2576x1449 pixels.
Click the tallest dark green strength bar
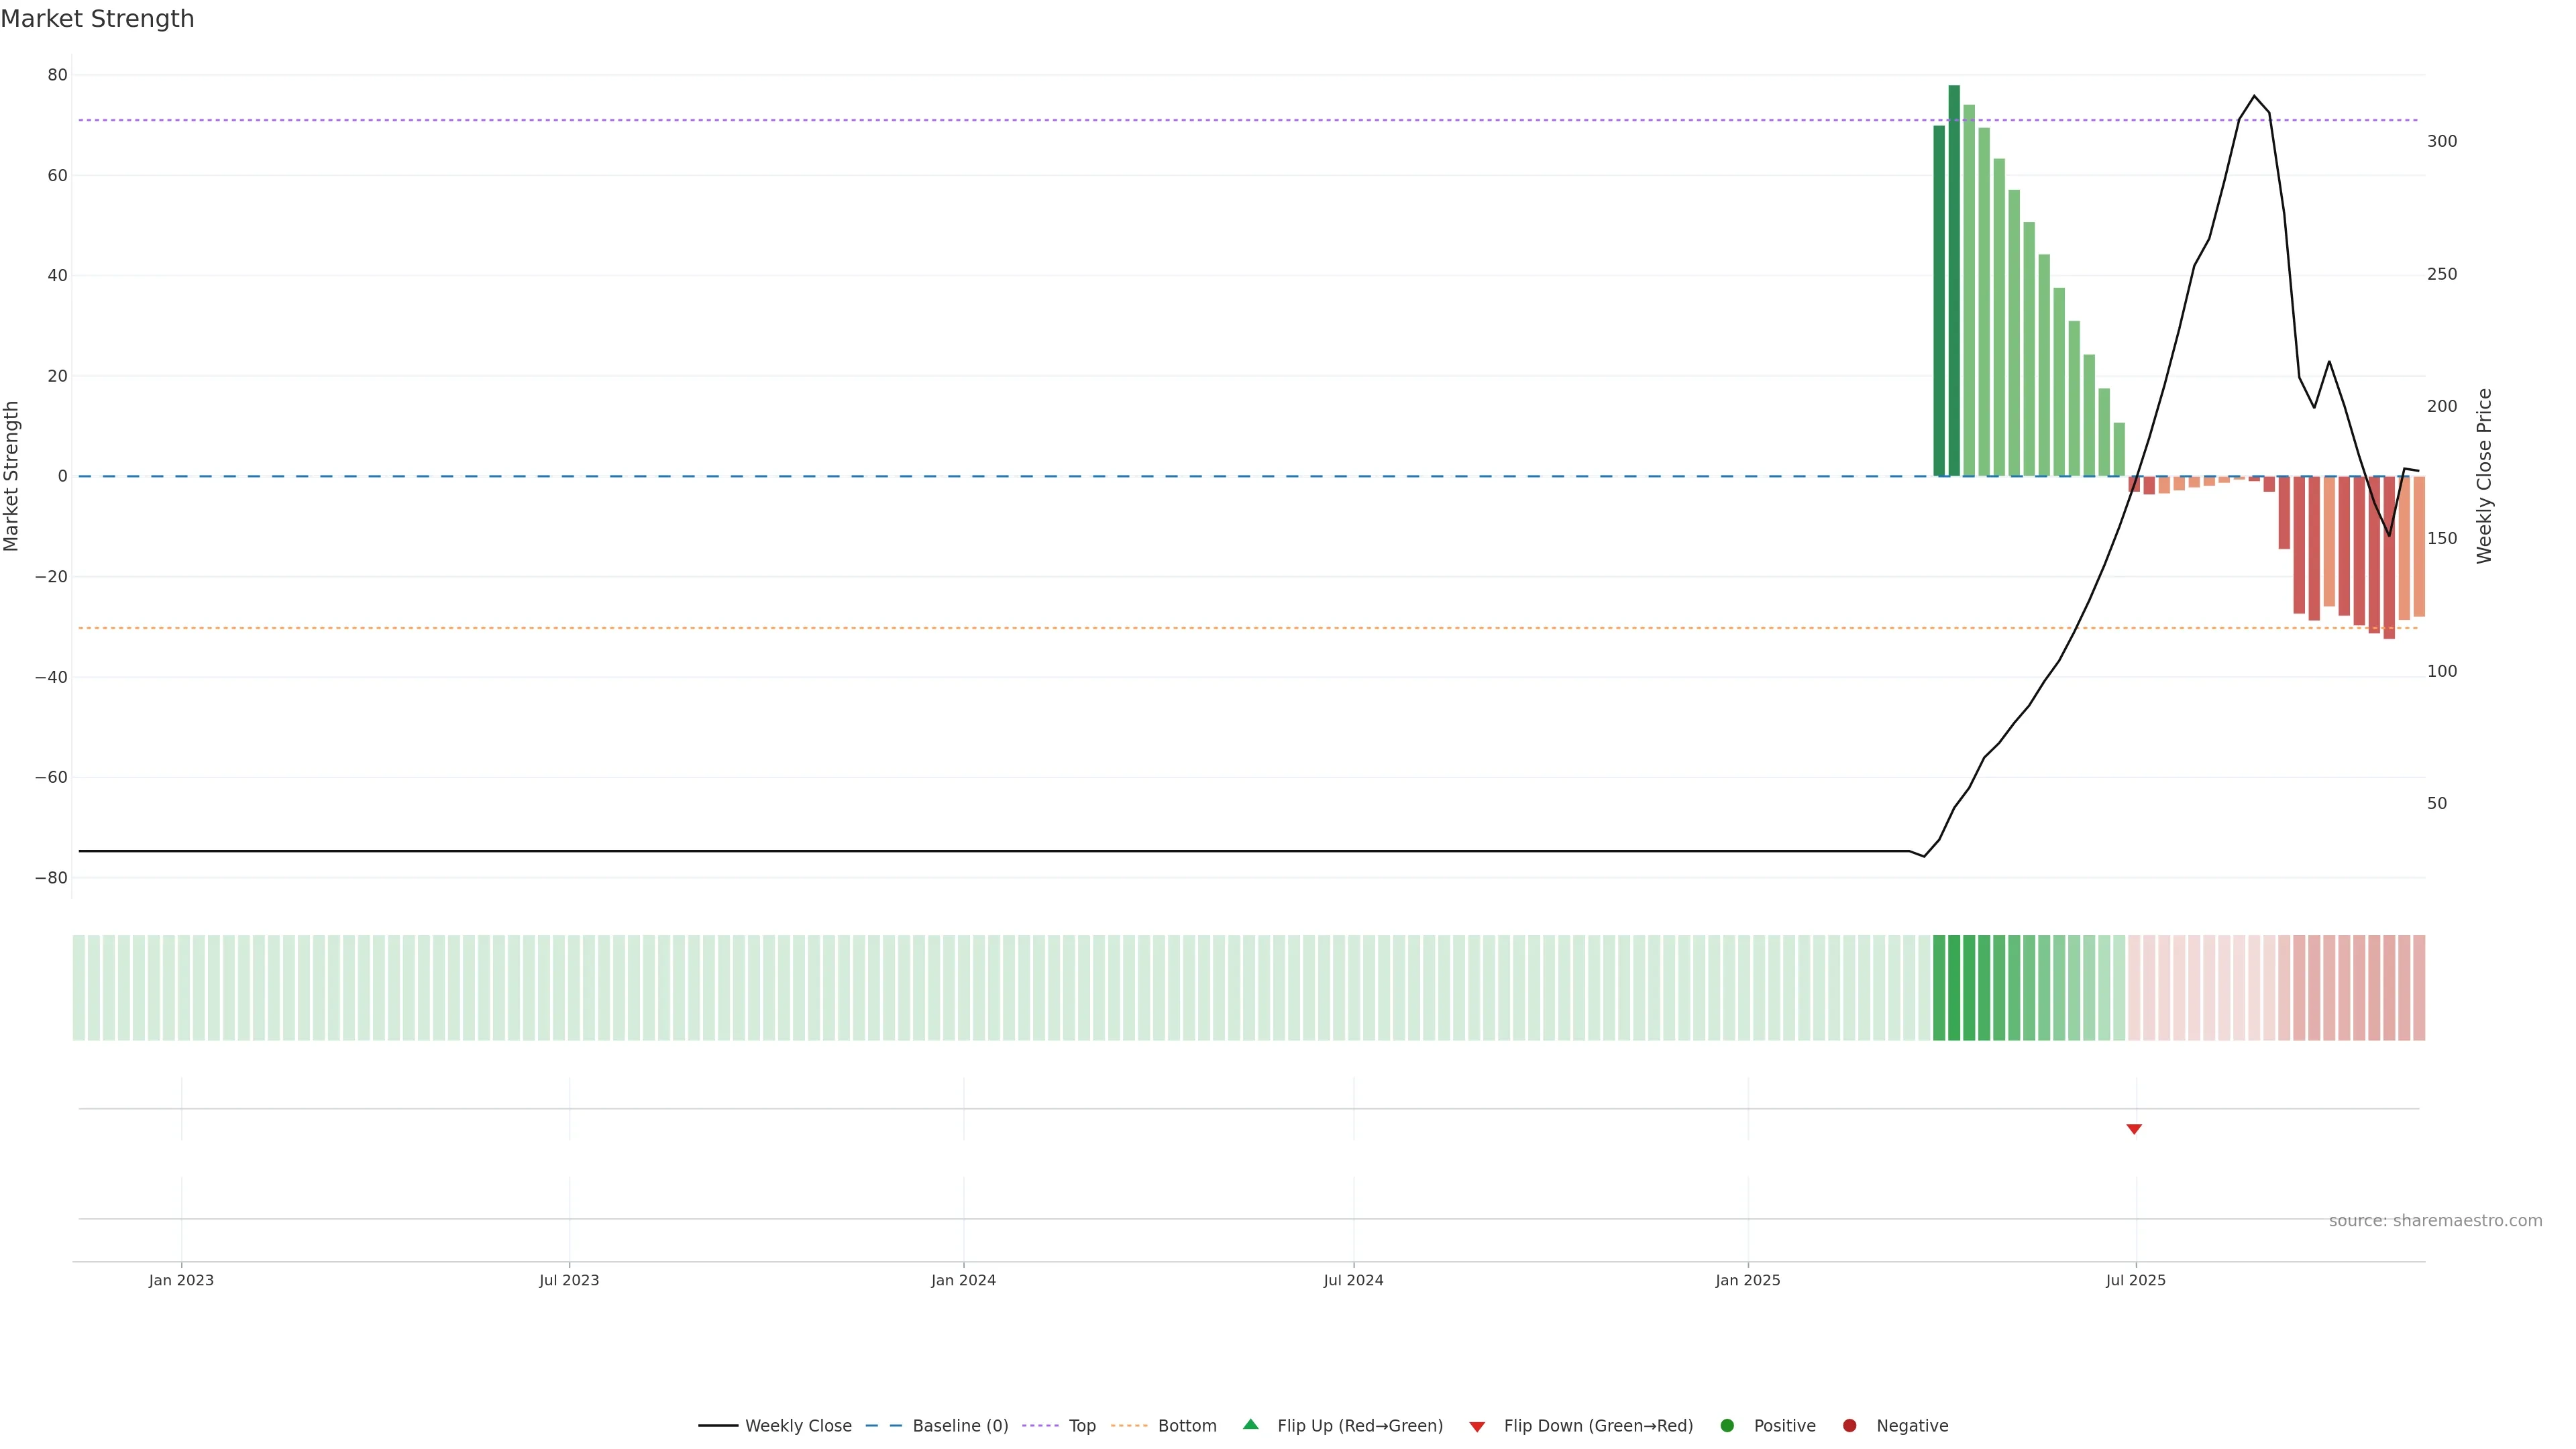[x=1954, y=280]
